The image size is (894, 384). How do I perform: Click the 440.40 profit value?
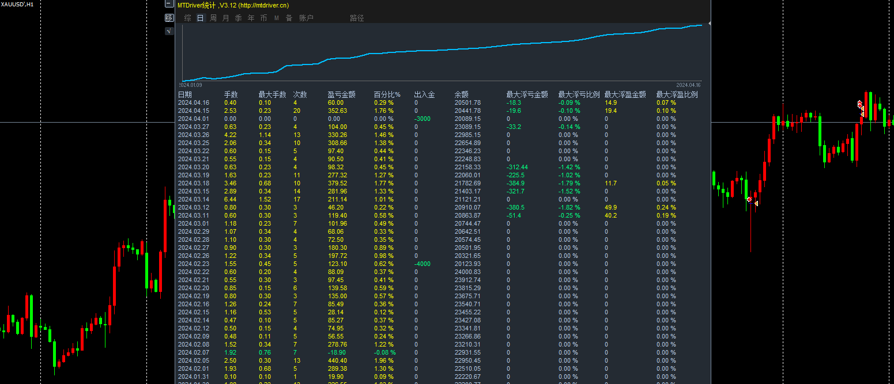(337, 360)
